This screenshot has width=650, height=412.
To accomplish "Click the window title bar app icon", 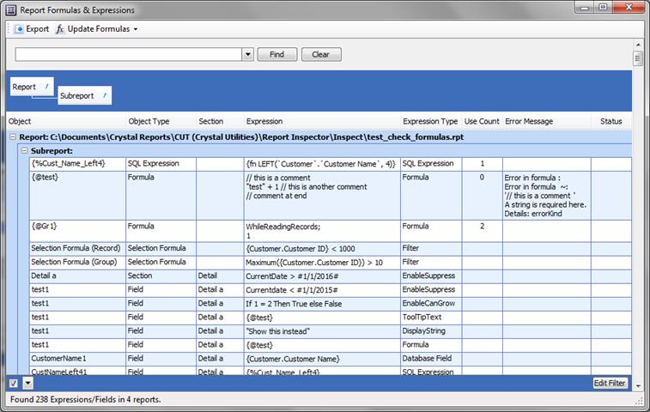I will [x=9, y=9].
